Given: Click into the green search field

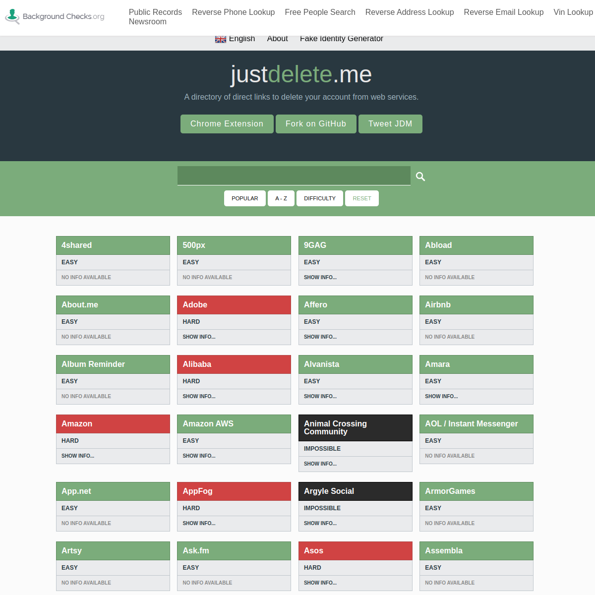Looking at the screenshot, I should 294,176.
